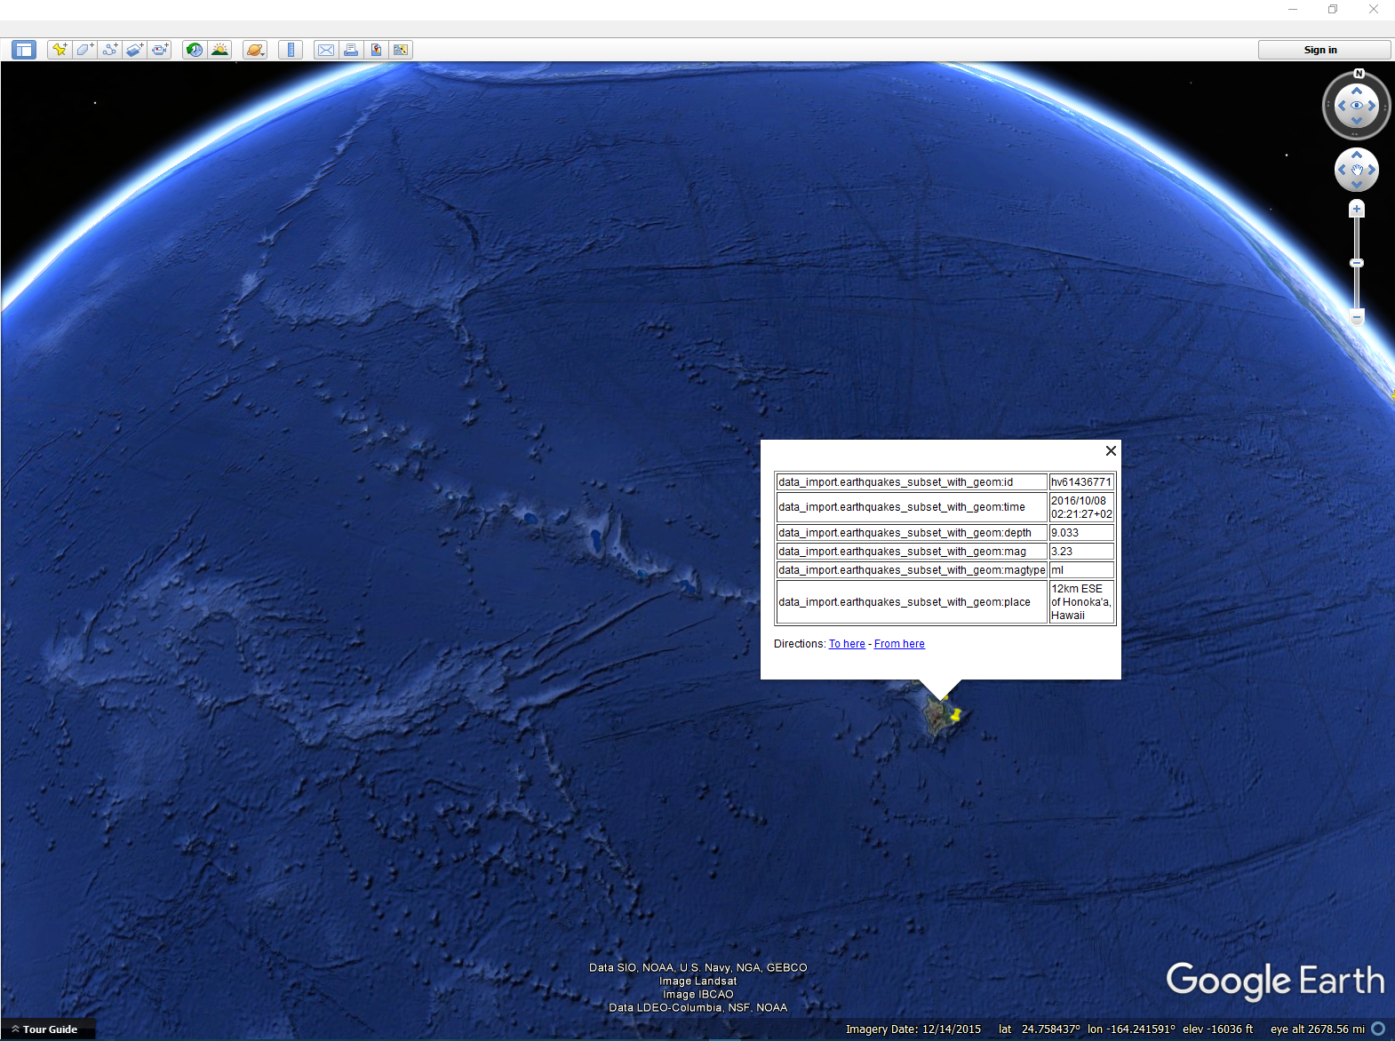This screenshot has width=1395, height=1041.
Task: Click the place value '12km ESE of Honoka'a, Hawaii'
Action: tap(1081, 602)
